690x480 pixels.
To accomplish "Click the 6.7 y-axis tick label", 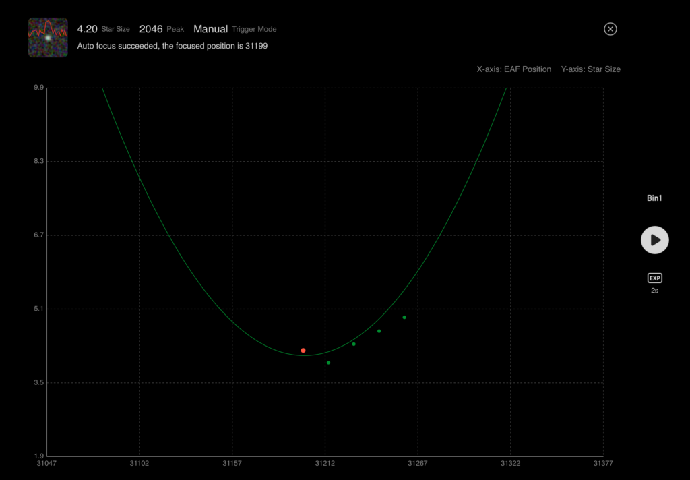I will click(x=38, y=235).
